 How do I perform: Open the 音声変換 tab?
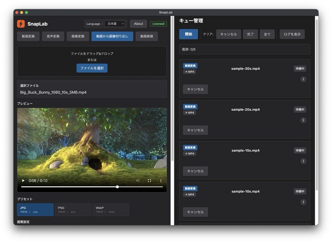click(53, 36)
